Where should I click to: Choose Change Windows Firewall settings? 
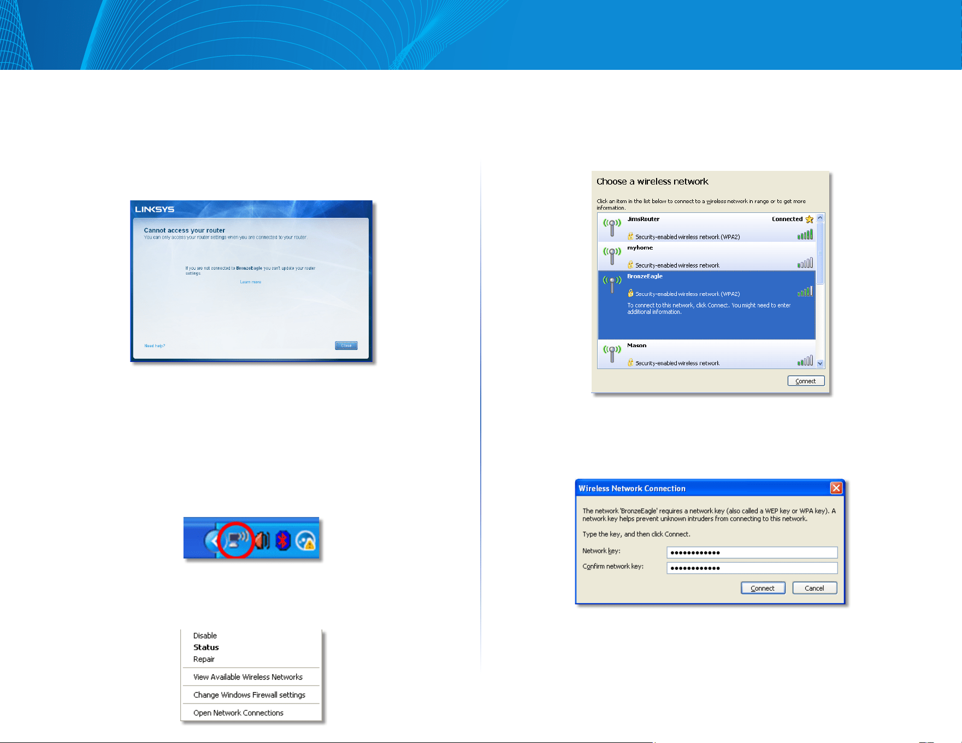[249, 695]
